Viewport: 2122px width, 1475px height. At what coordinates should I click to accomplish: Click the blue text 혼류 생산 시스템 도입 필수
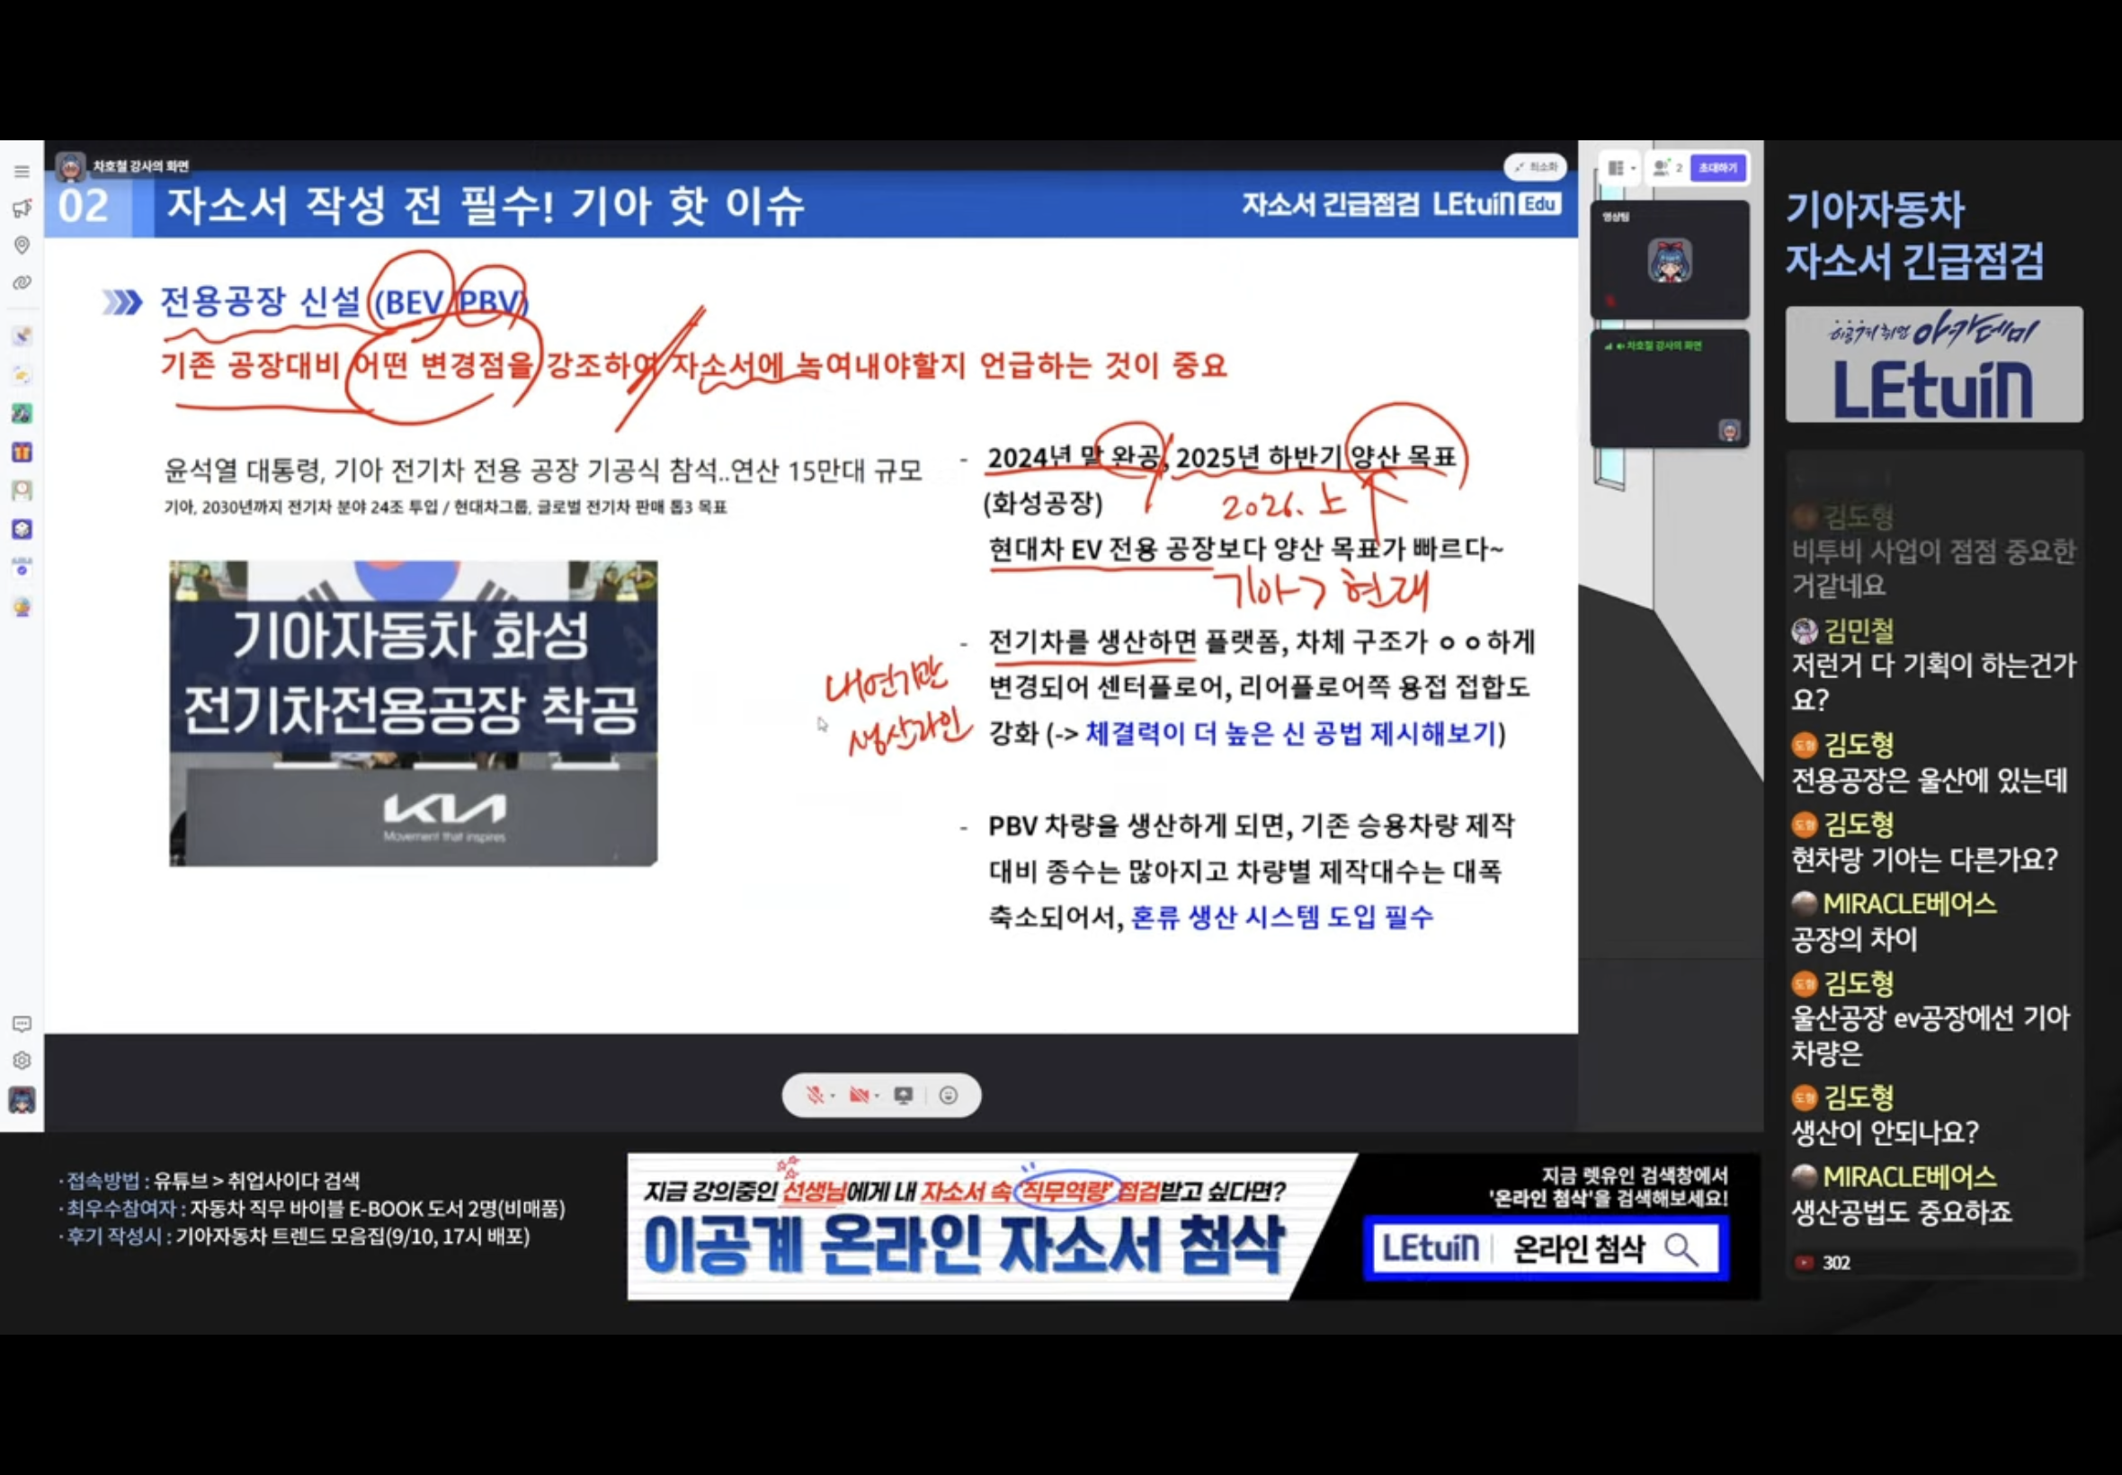tap(1282, 916)
